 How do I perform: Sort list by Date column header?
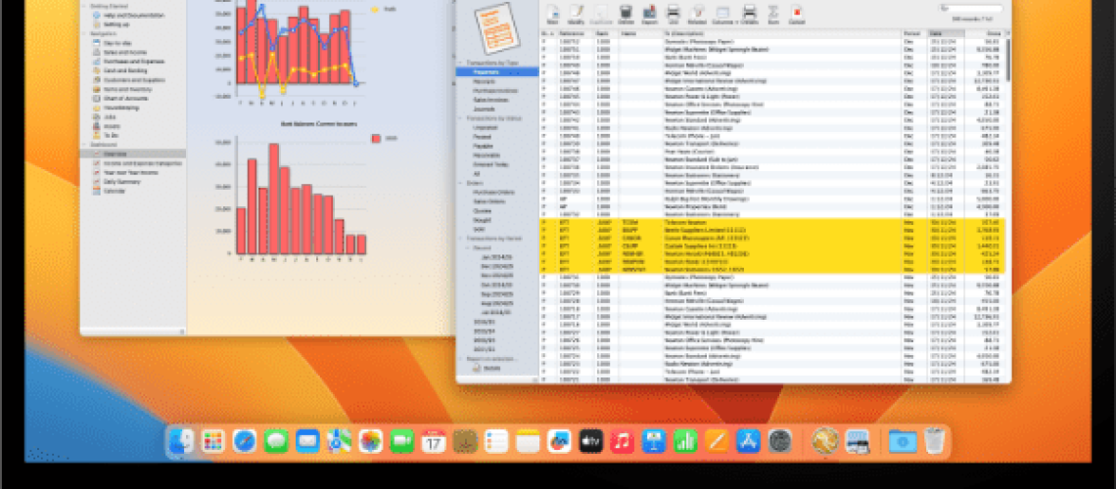[x=946, y=32]
